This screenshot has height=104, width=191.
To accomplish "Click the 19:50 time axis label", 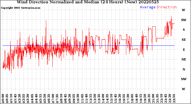I will [144, 98].
